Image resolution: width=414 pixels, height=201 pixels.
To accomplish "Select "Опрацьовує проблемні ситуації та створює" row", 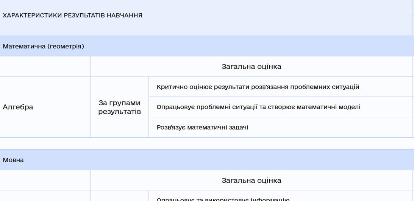I will pos(258,107).
